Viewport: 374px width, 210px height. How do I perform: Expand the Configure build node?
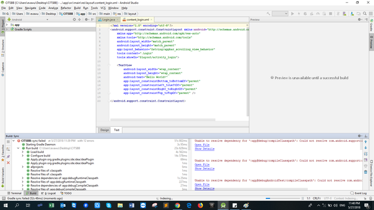click(x=23, y=156)
